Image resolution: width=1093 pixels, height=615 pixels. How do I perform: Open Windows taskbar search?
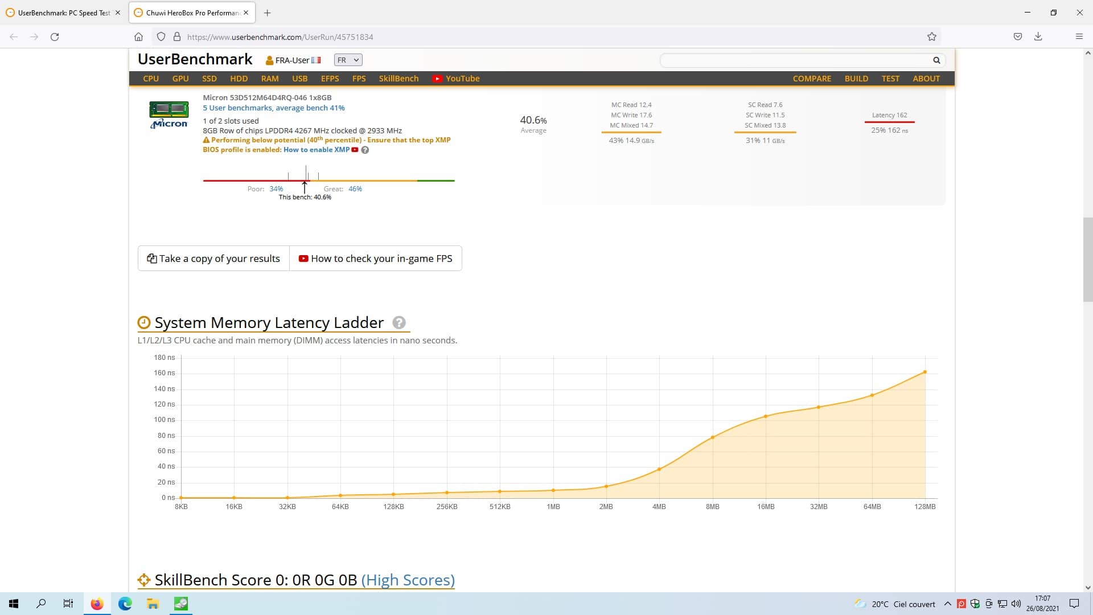(41, 604)
